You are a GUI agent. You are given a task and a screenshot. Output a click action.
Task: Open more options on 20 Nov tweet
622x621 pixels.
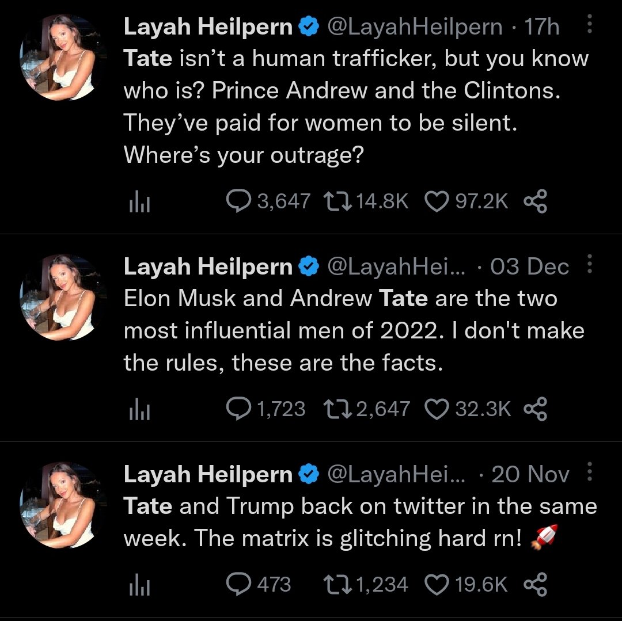pyautogui.click(x=590, y=471)
